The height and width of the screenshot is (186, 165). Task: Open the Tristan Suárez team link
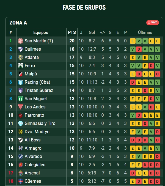pos(39,91)
